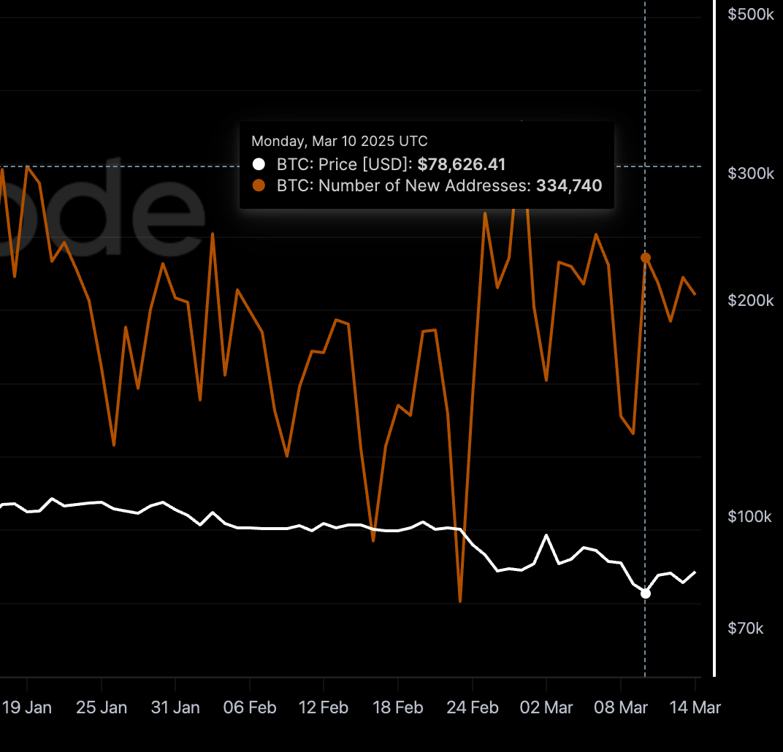
Task: Click the white BTC price data point marker
Action: pyautogui.click(x=645, y=593)
